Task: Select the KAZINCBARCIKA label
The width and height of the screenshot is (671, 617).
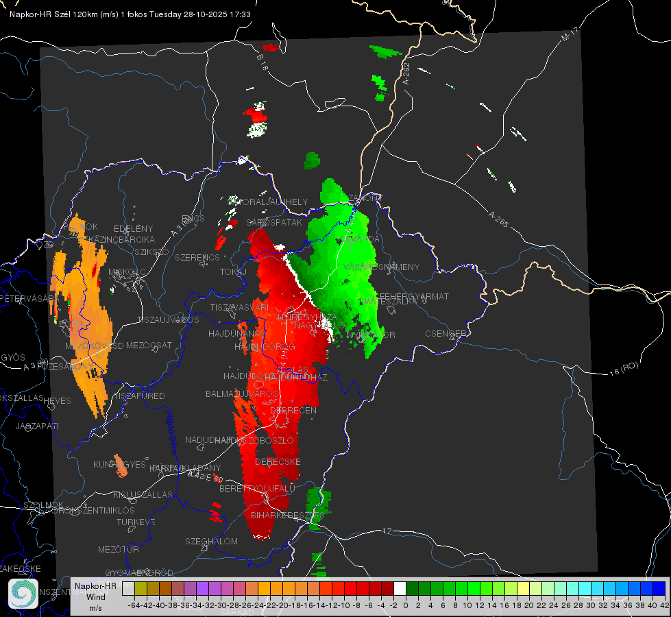Action: point(121,239)
